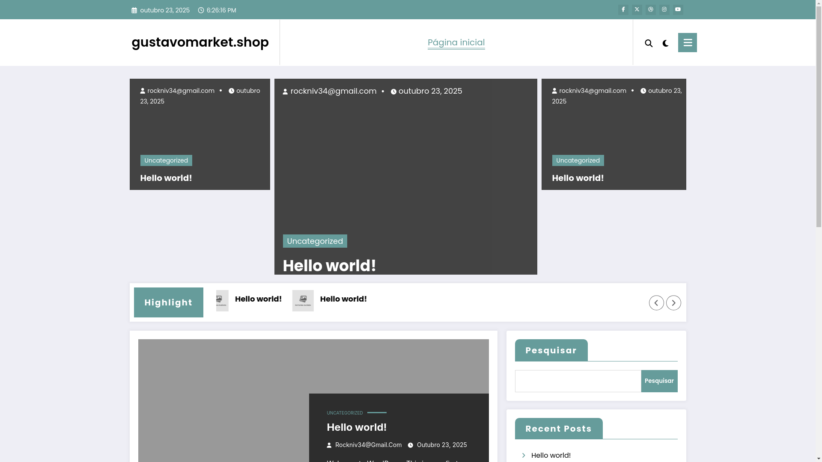Open the header search magnifier icon

(649, 43)
